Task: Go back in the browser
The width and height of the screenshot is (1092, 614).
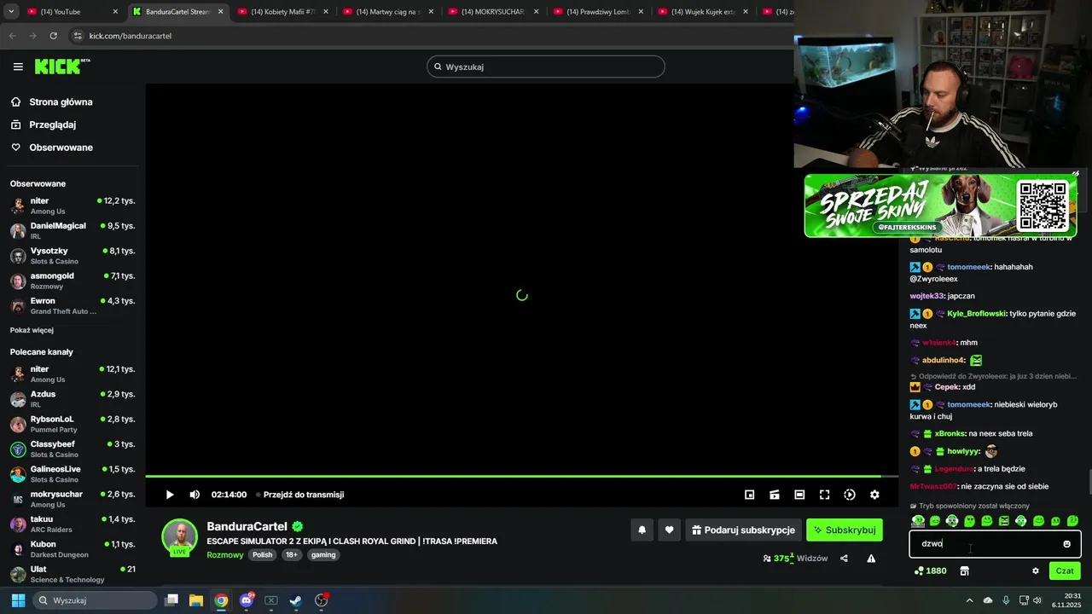Action: 12,36
